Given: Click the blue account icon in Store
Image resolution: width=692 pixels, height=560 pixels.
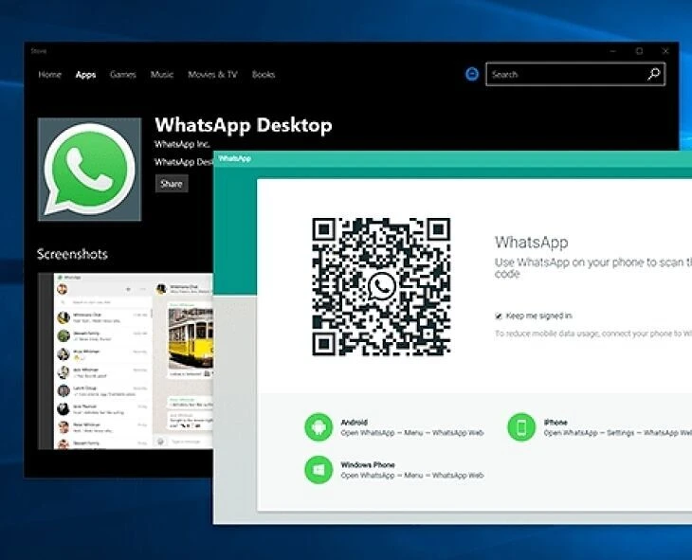Looking at the screenshot, I should 472,74.
